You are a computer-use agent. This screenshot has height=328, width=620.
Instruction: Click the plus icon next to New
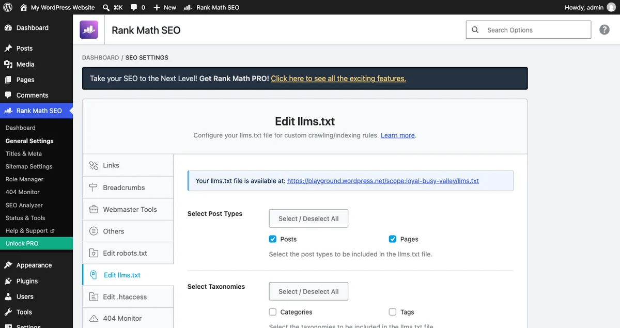[x=157, y=7]
